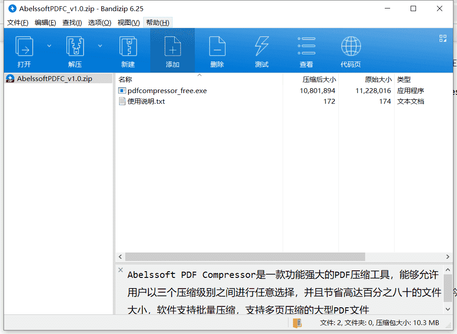Image resolution: width=457 pixels, height=334 pixels.
Task: Click the 文本文档 type cell
Action: 410,102
